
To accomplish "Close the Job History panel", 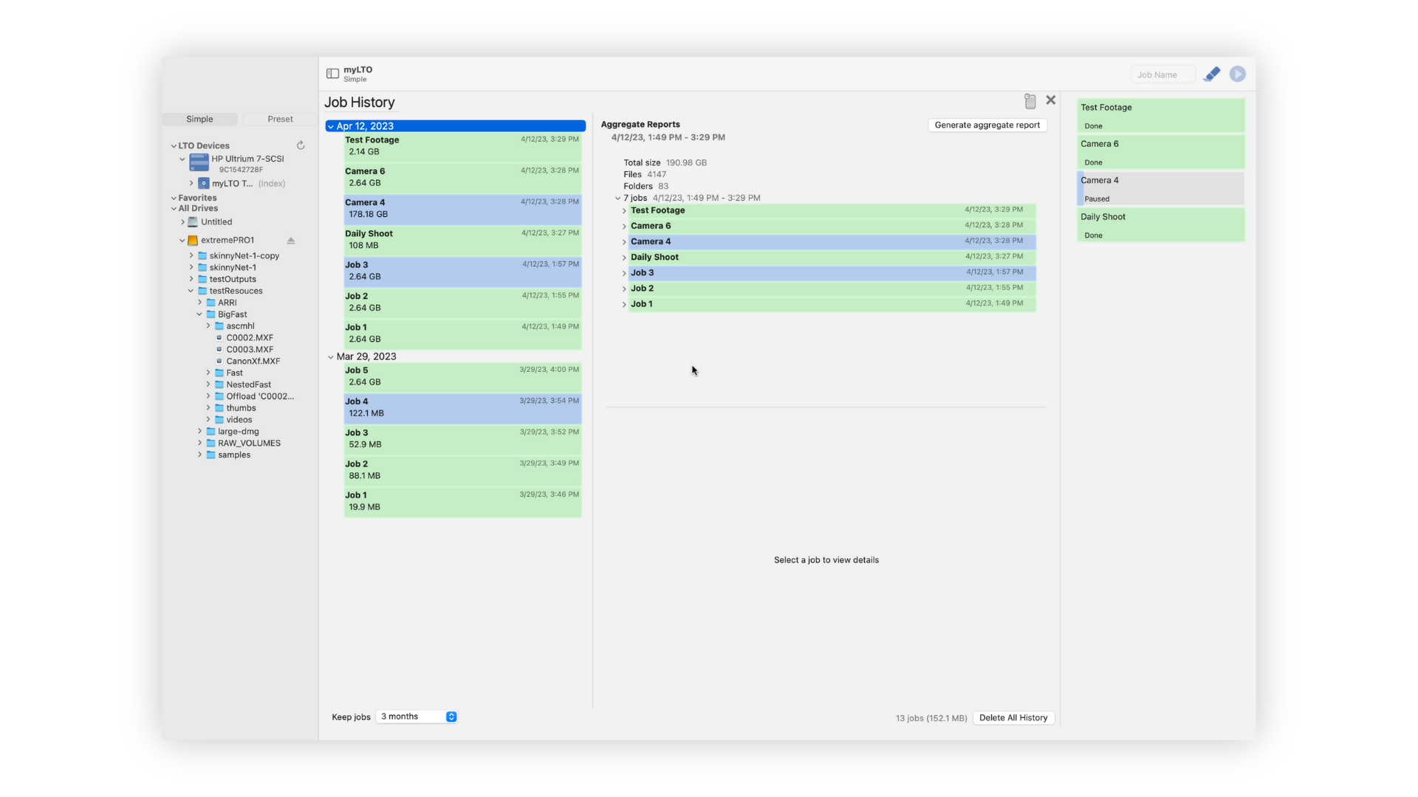I will (1051, 100).
